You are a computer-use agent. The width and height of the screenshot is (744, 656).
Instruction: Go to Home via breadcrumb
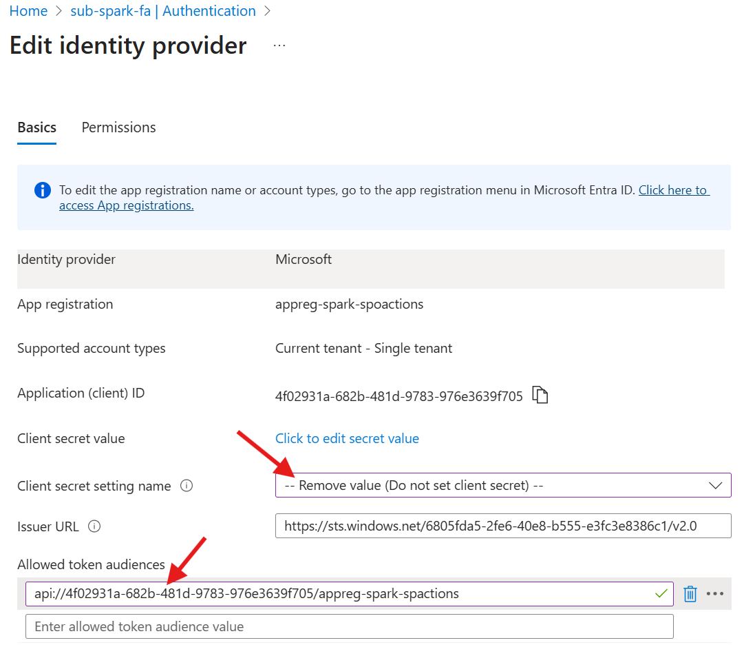tap(28, 11)
